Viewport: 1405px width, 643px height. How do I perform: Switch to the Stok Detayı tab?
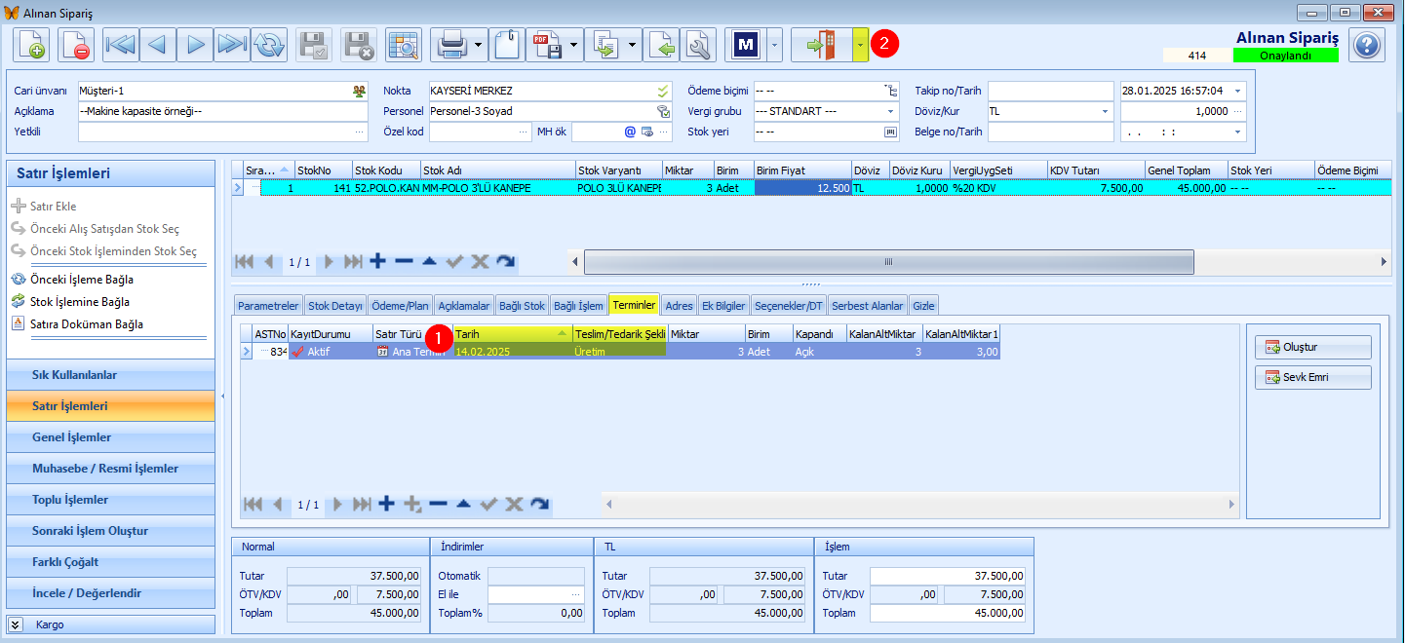point(335,306)
